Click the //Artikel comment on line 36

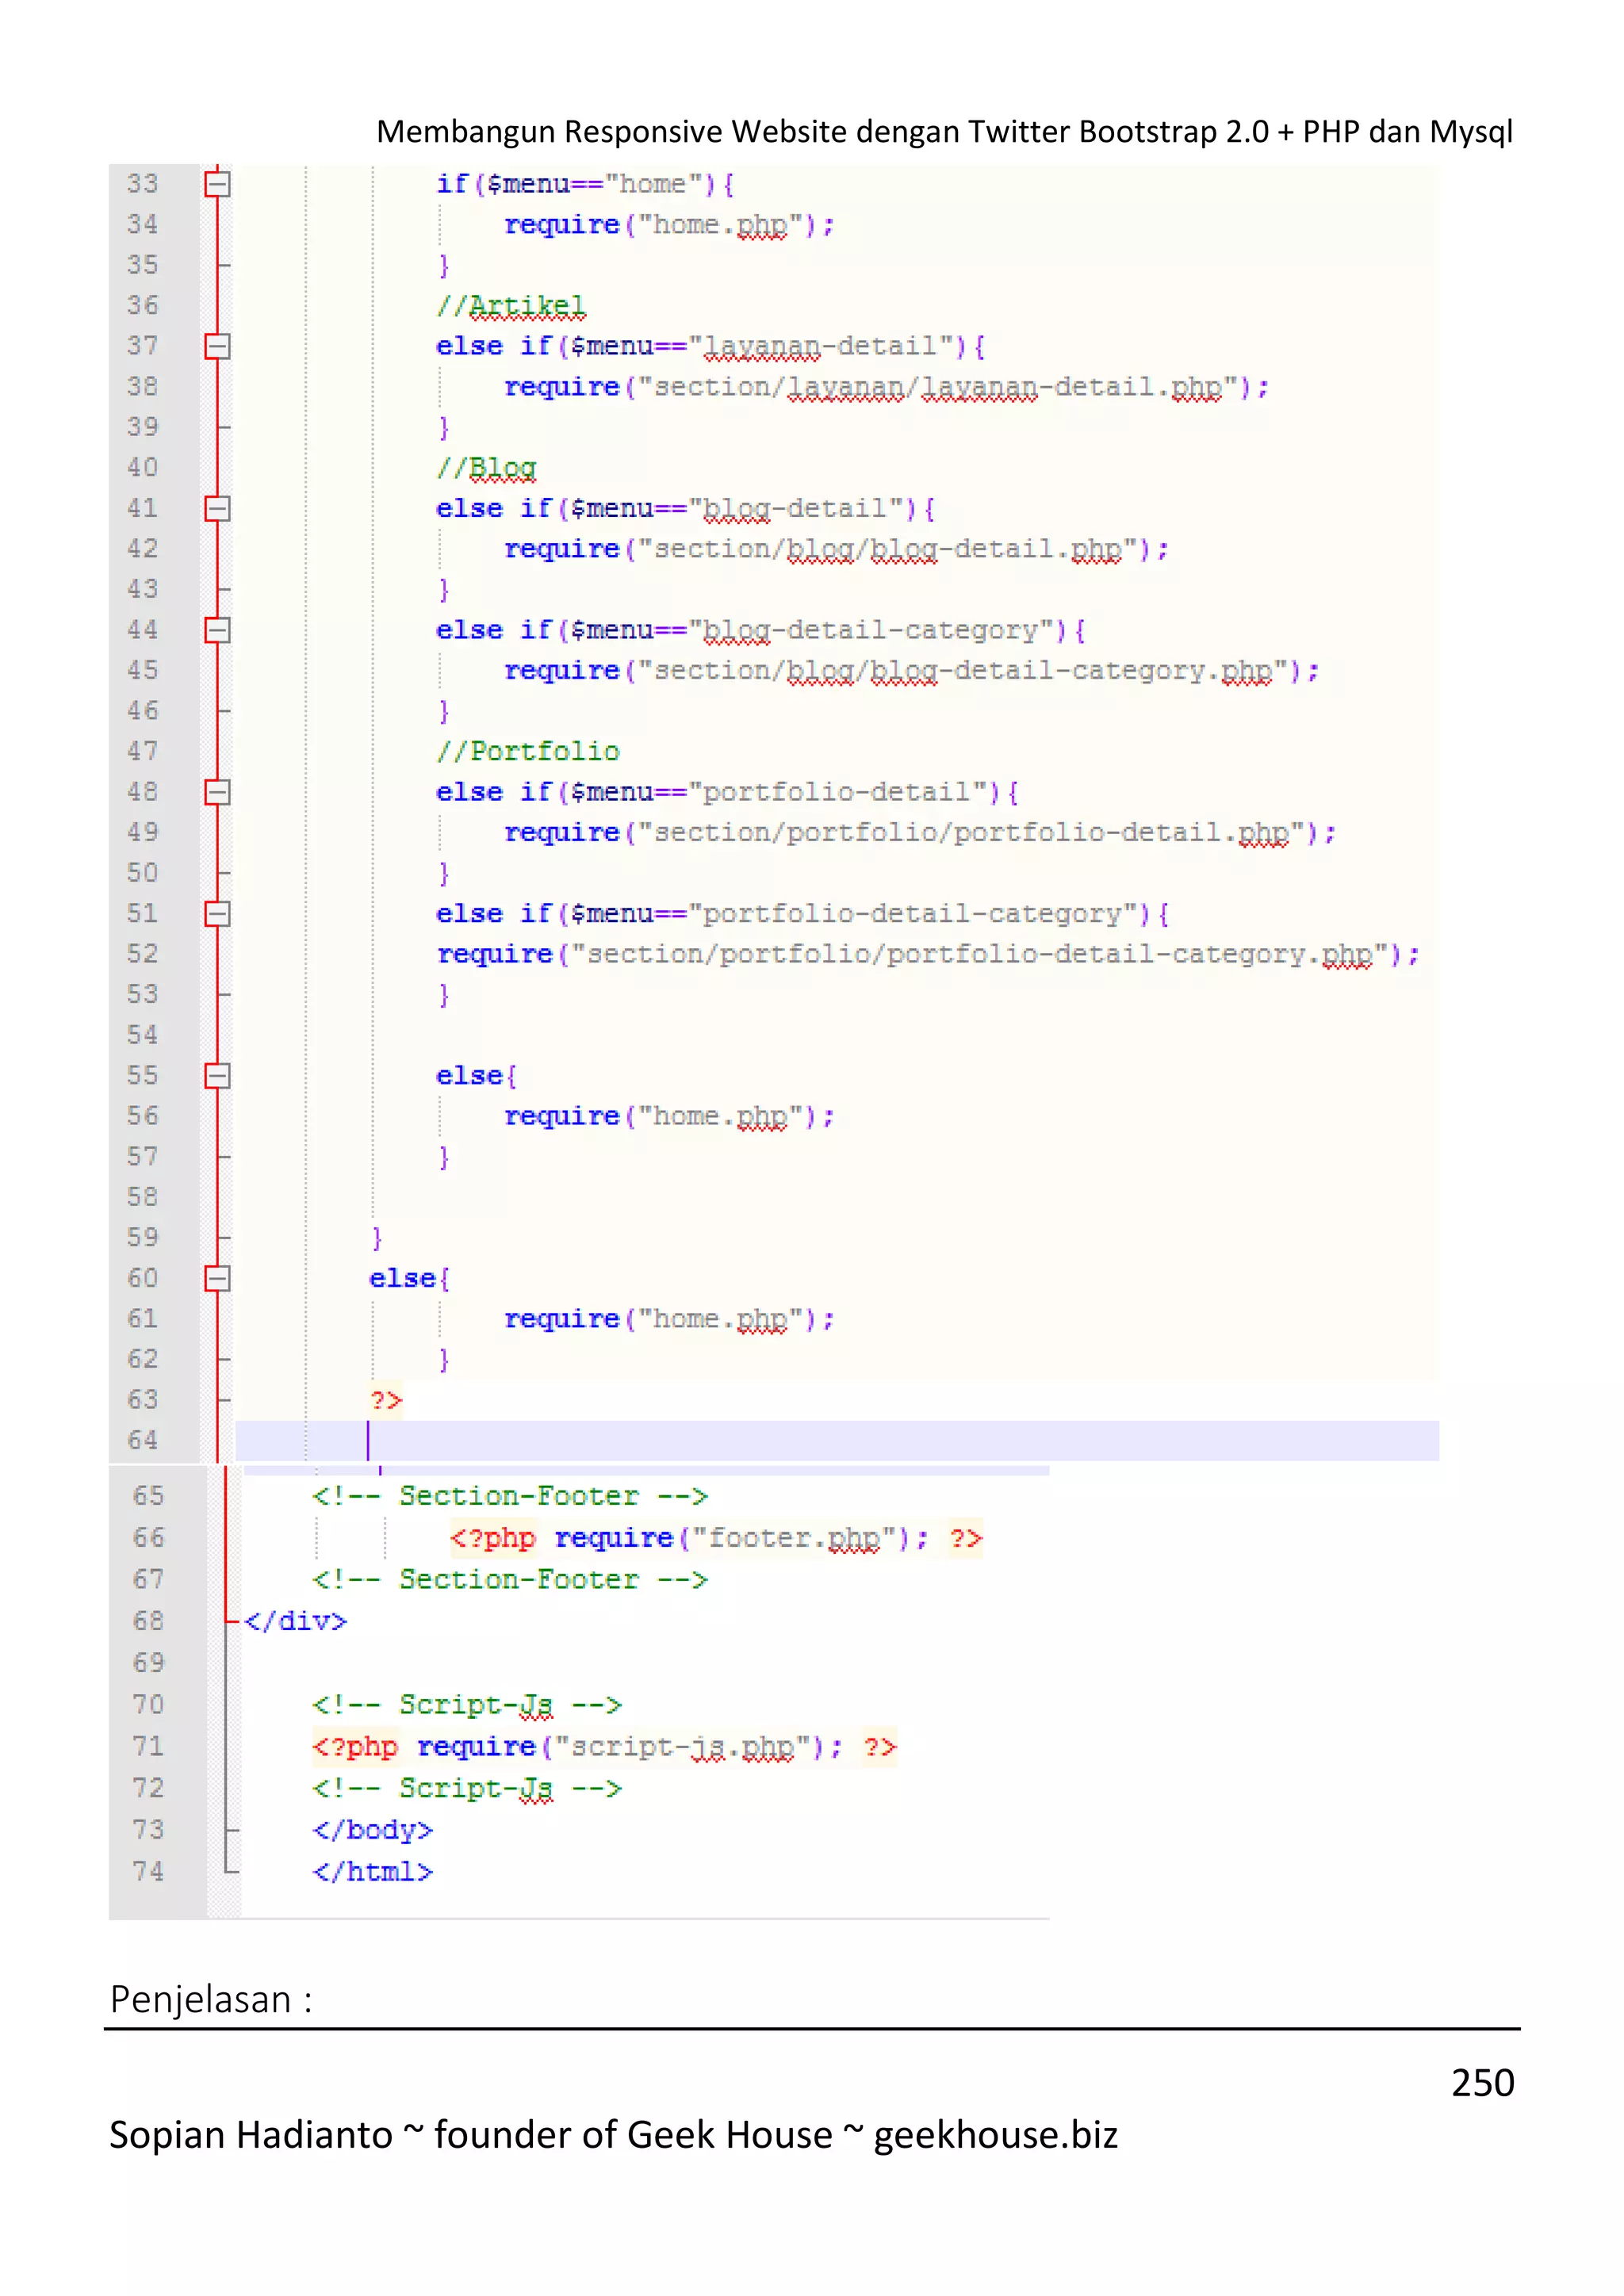511,306
